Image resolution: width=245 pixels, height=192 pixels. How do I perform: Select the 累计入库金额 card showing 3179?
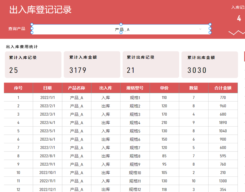[92, 64]
